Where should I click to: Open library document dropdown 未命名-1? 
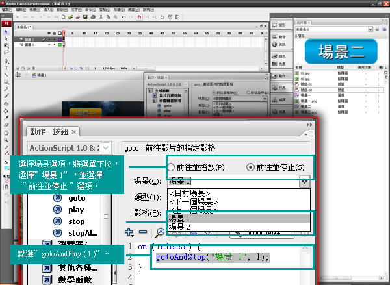click(x=370, y=29)
